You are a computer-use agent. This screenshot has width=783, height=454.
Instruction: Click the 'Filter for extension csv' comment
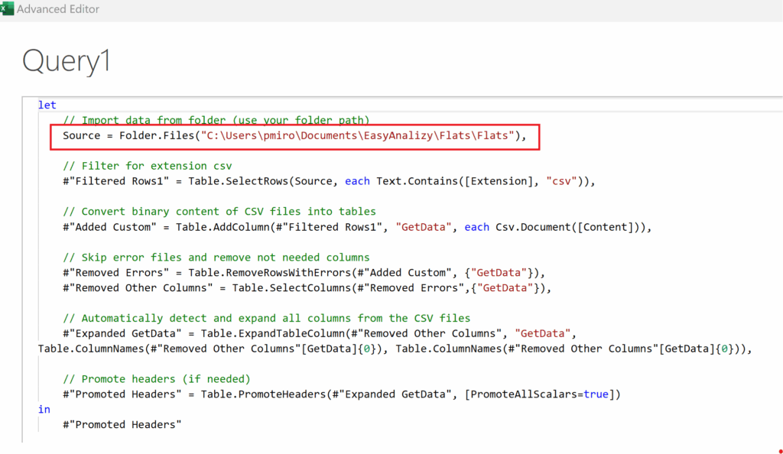146,166
